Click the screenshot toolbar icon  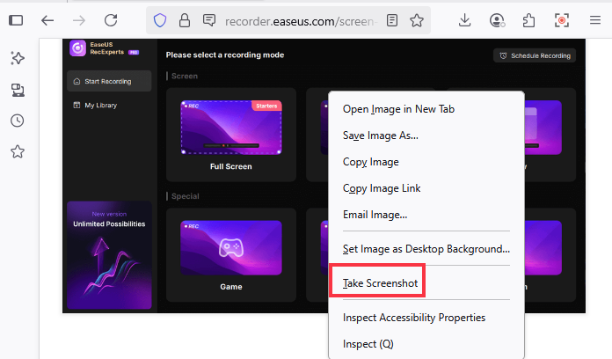562,20
